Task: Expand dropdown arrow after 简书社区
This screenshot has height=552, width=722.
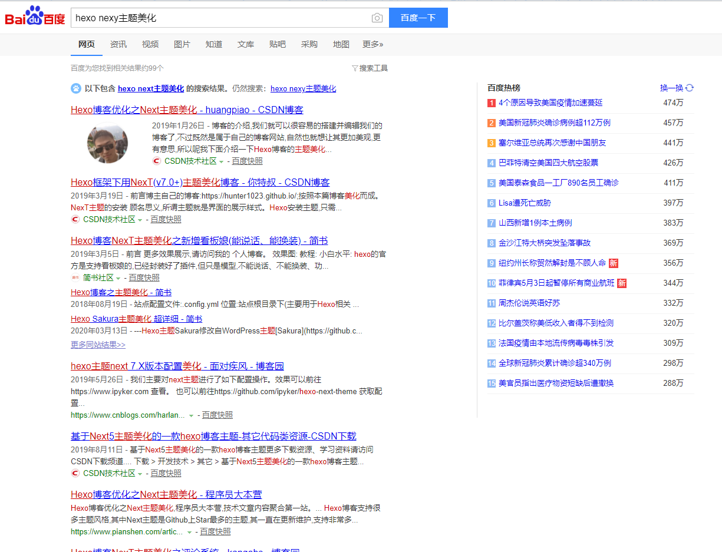Action: tap(118, 278)
